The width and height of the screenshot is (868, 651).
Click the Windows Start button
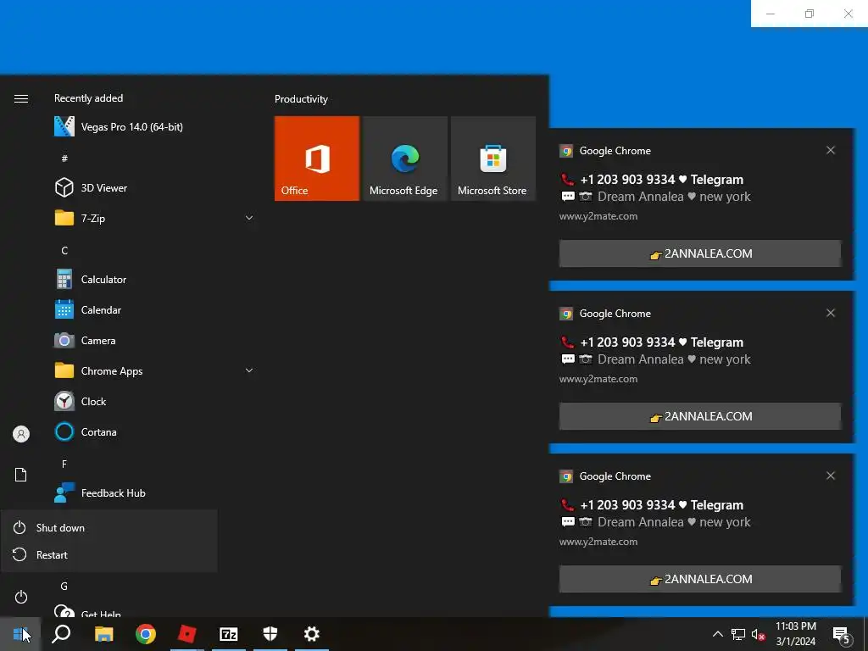(20, 634)
